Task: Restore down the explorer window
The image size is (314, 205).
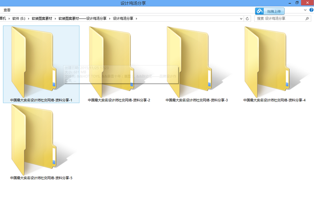Action: coord(297,3)
